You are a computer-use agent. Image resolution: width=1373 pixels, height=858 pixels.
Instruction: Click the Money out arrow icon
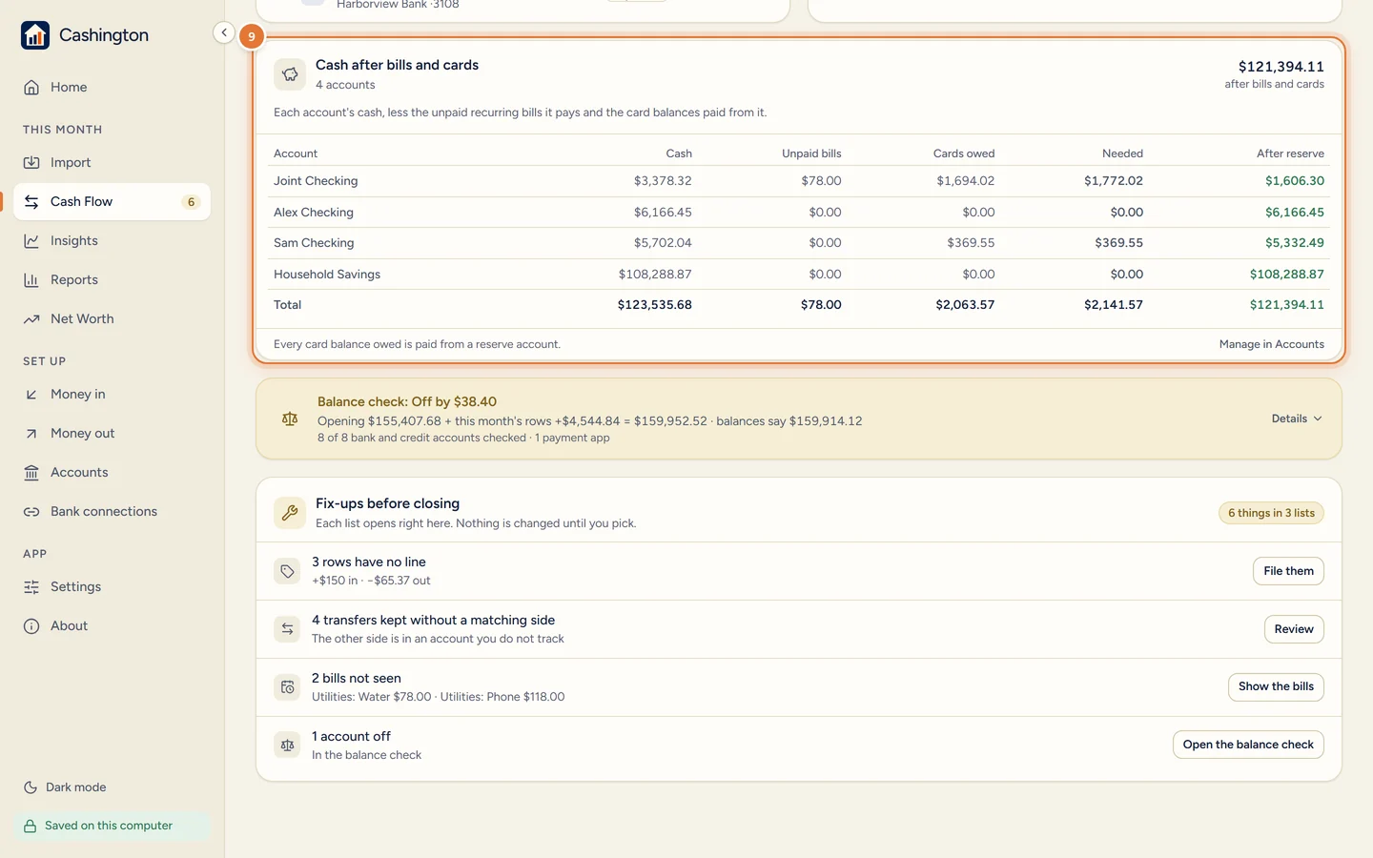coord(31,433)
